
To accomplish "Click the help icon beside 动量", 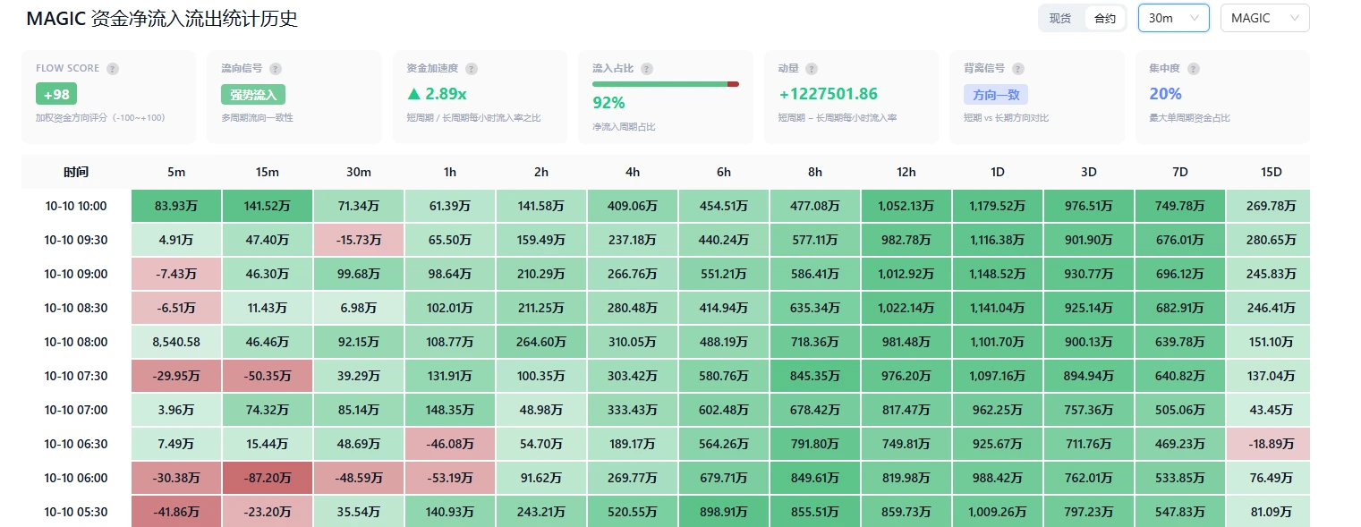I will click(x=812, y=69).
